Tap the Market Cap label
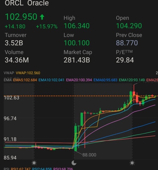Viewport: 158px width, 170px height. [x=78, y=52]
